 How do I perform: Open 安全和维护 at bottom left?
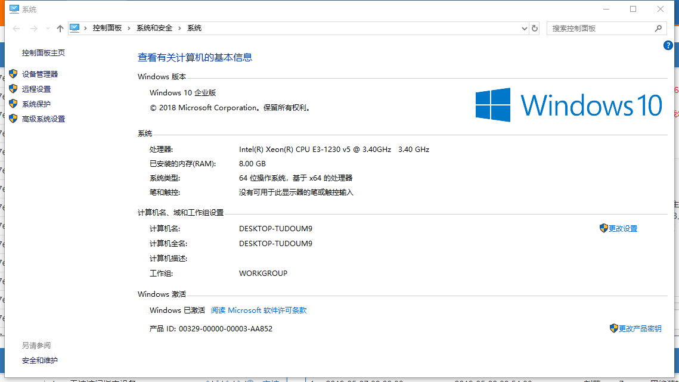39,361
